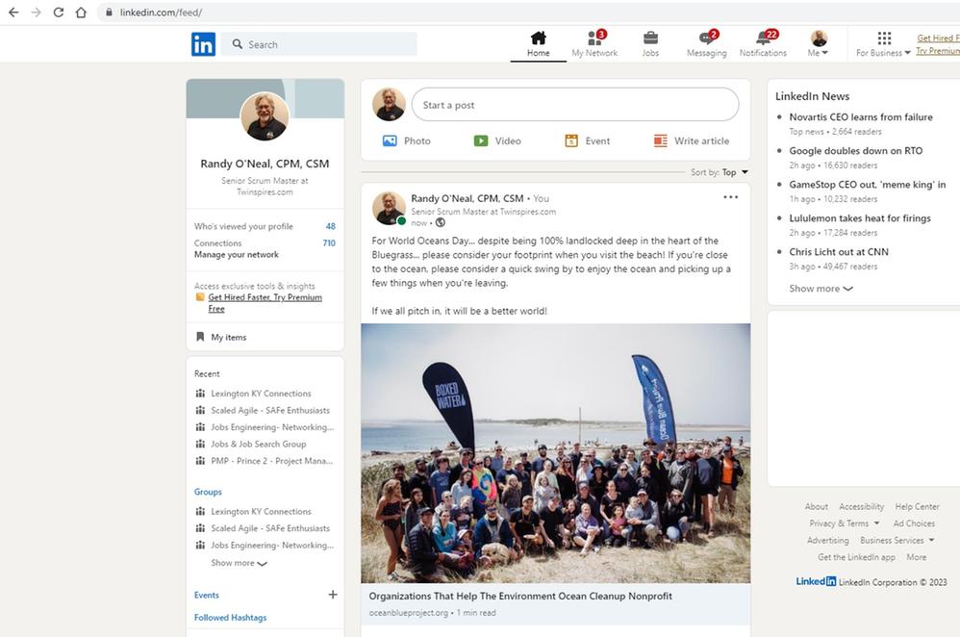
Task: Open the Notifications bell icon
Action: coord(764,38)
